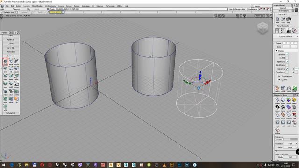This screenshot has height=168, width=299.
Task: Click the Alias 'A' app icon in taskbar
Action: tap(111, 165)
